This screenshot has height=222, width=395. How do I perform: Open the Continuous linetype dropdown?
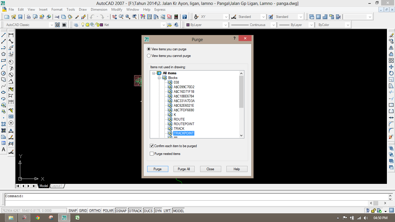pyautogui.click(x=273, y=25)
